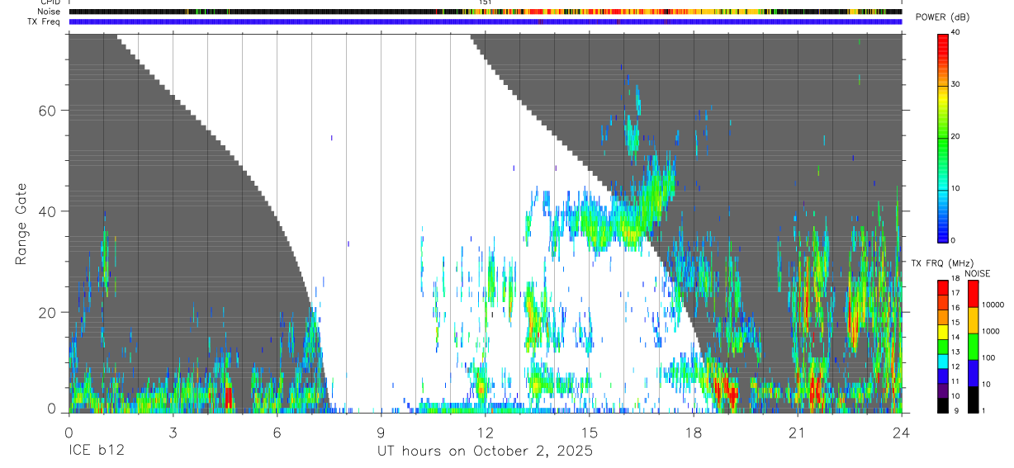
Task: Click the 'NOISE' legend title
Action: click(x=978, y=273)
